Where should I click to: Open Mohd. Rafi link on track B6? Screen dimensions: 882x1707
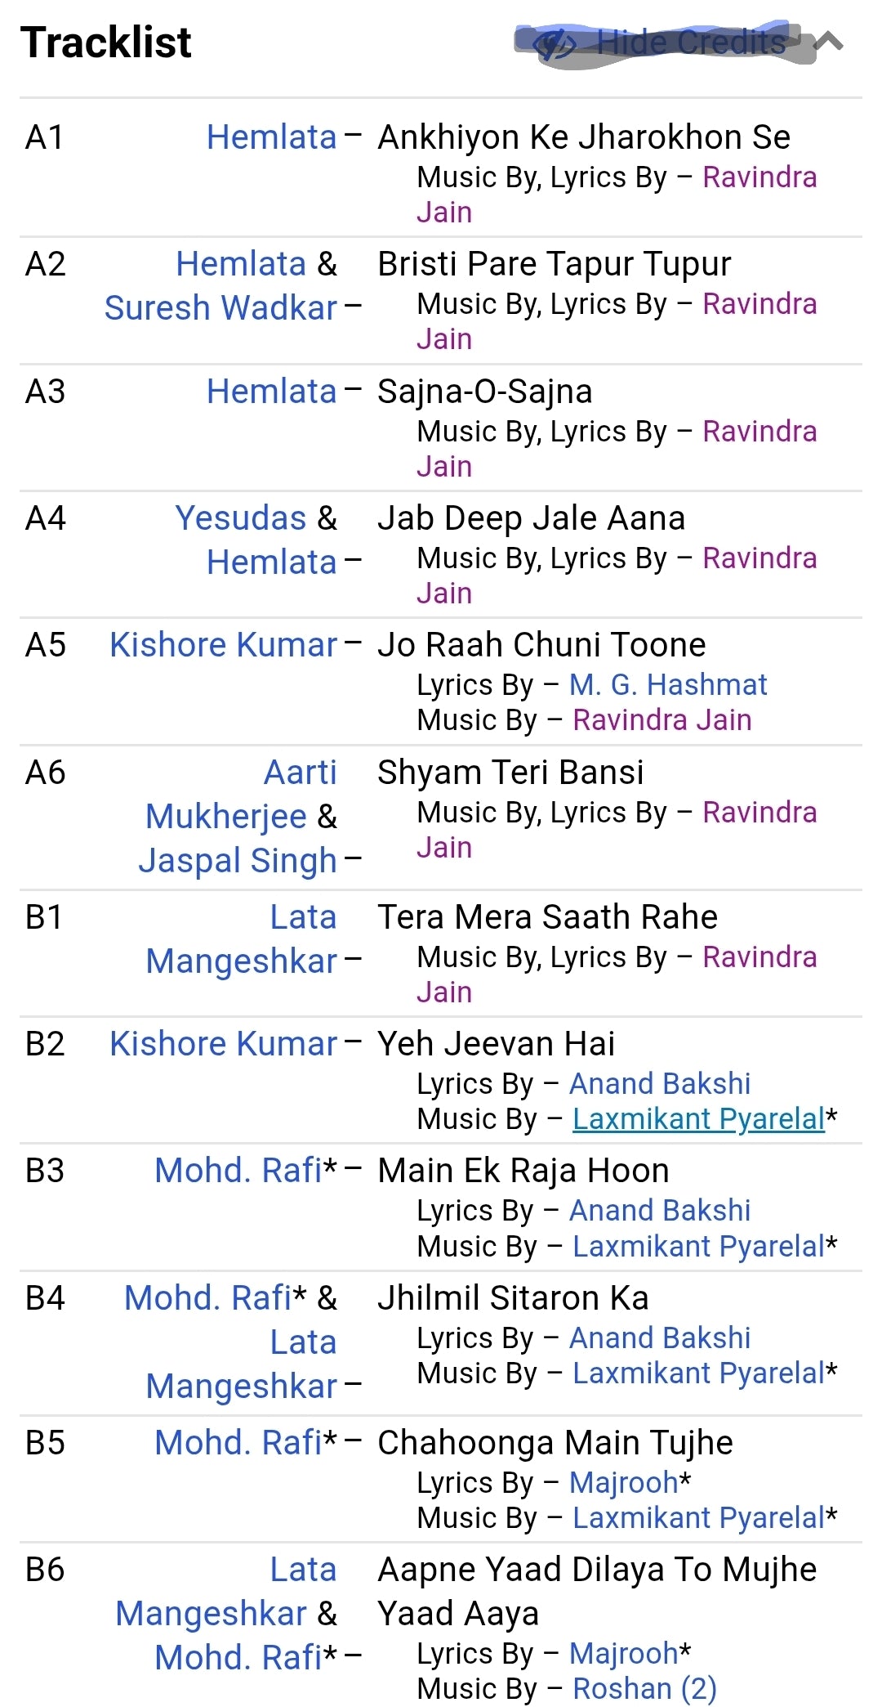coord(238,1658)
